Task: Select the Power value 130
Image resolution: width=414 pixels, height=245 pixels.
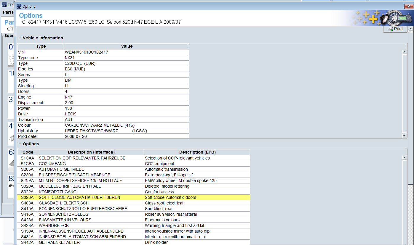Action: click(68, 108)
